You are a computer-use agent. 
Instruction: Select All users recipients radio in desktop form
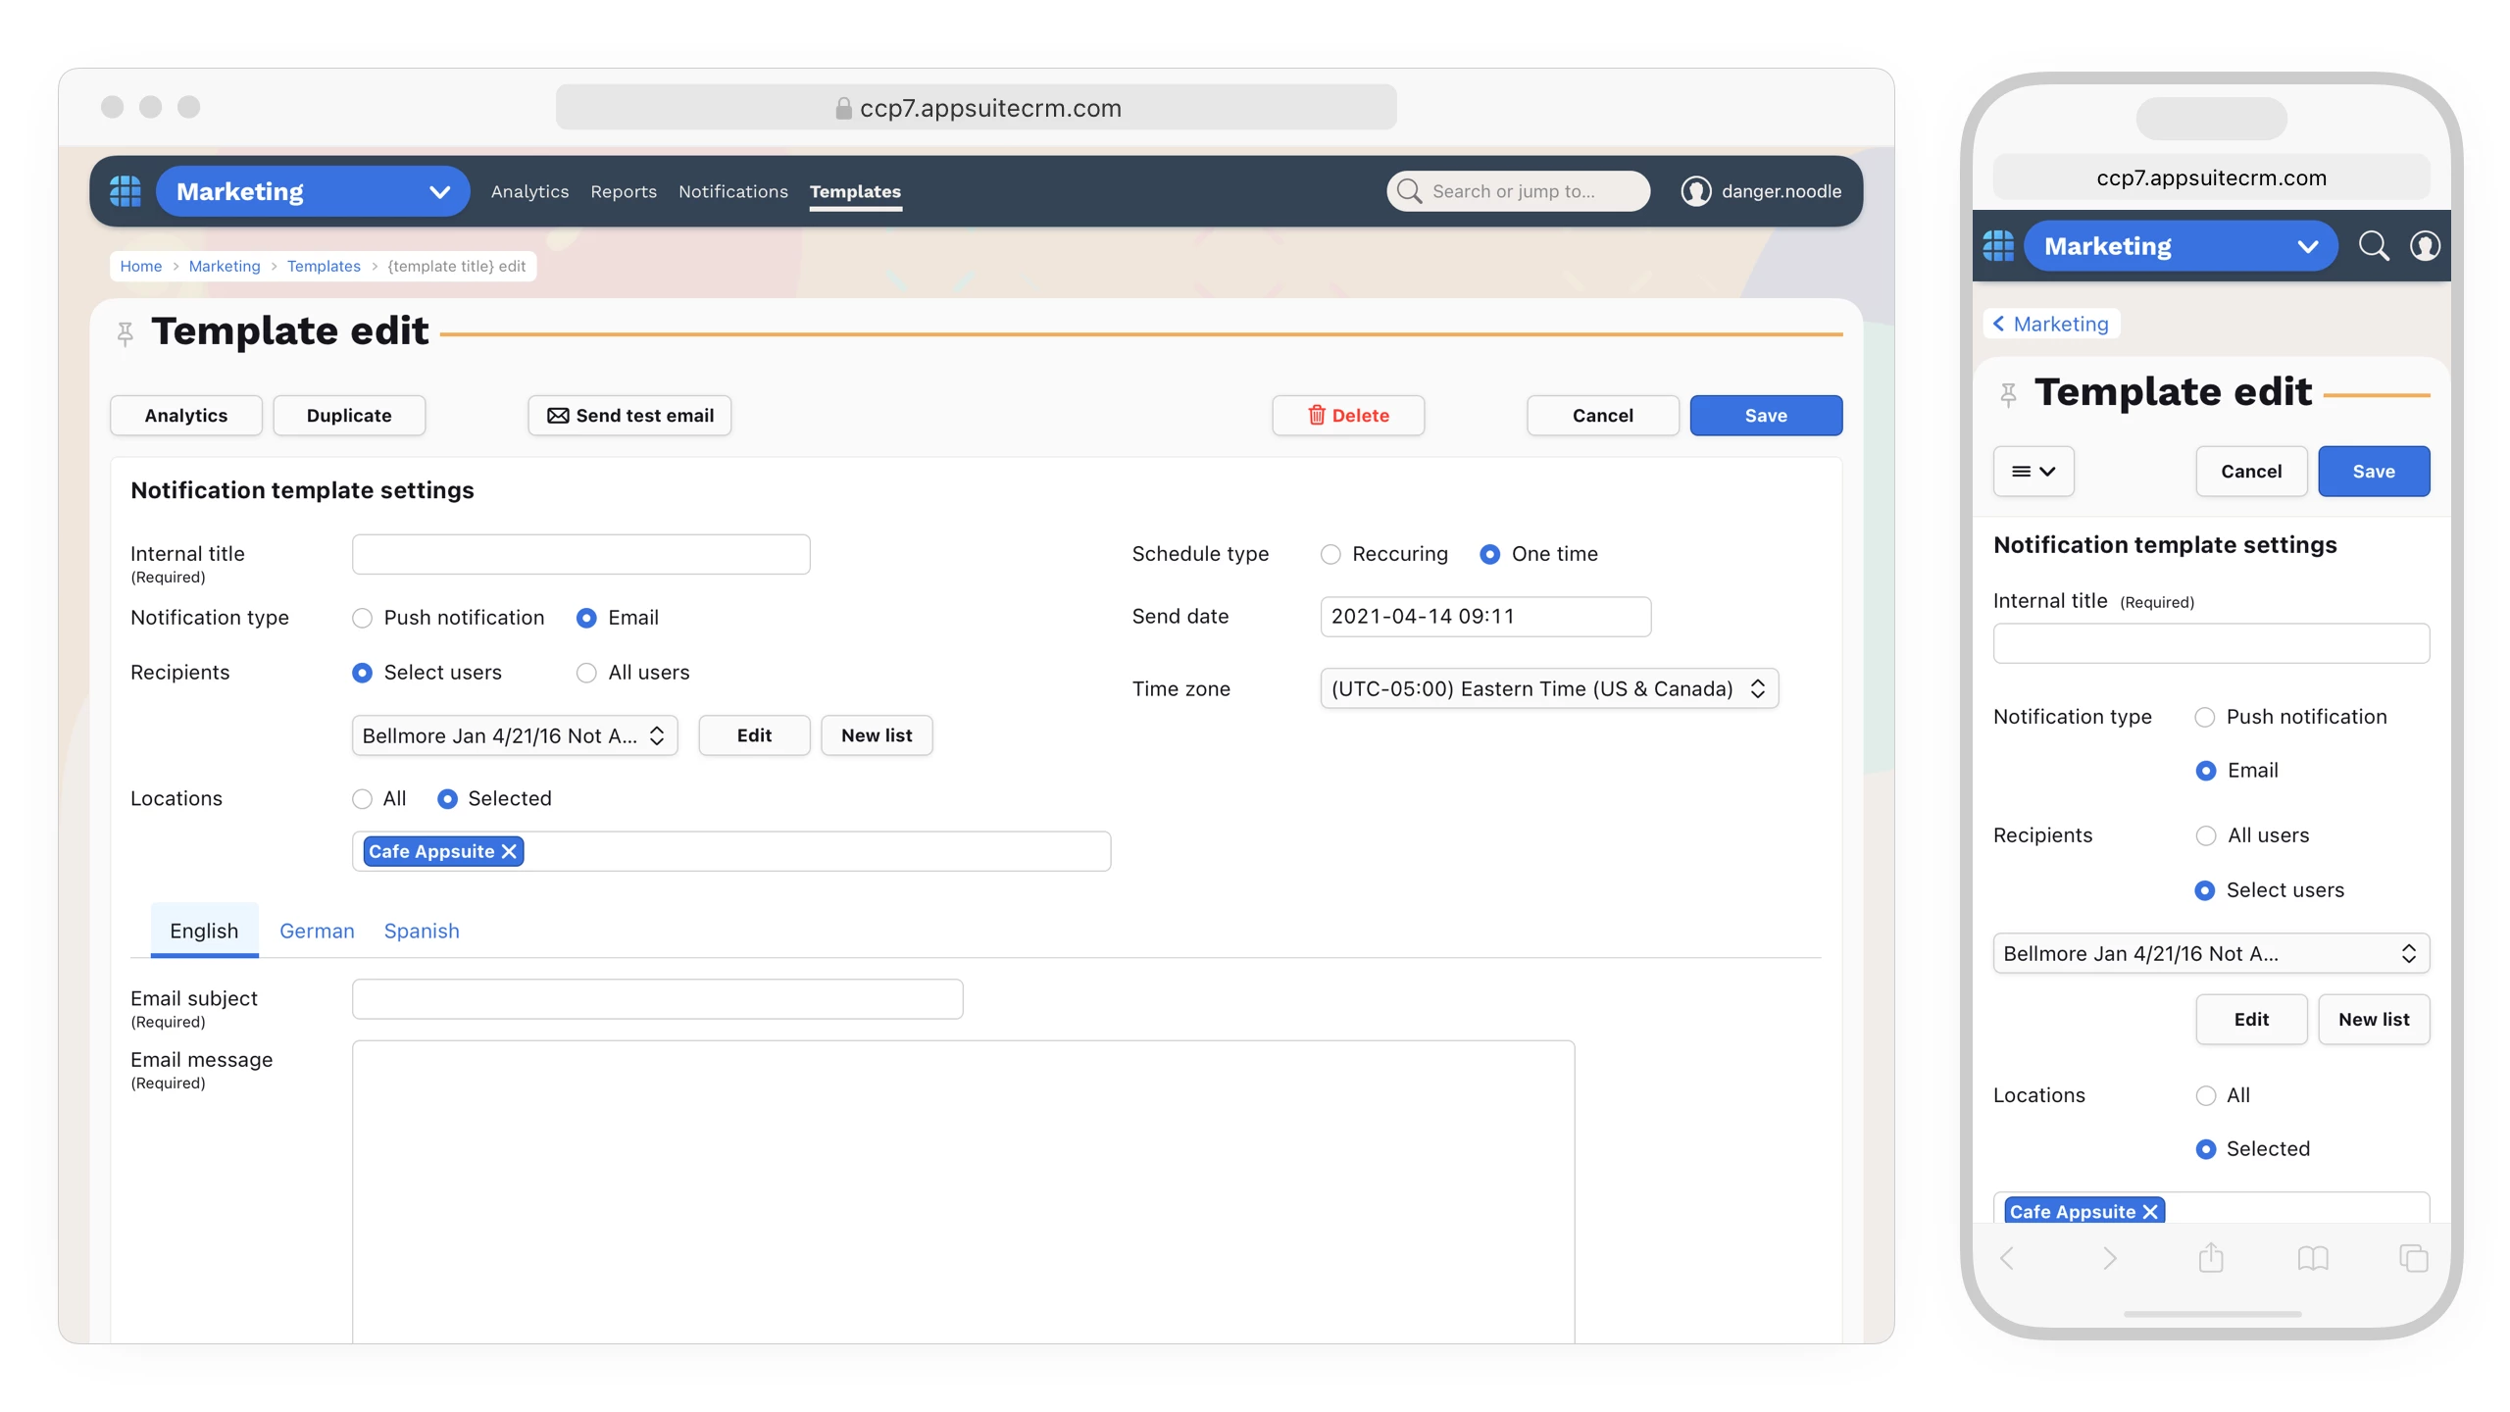click(586, 673)
